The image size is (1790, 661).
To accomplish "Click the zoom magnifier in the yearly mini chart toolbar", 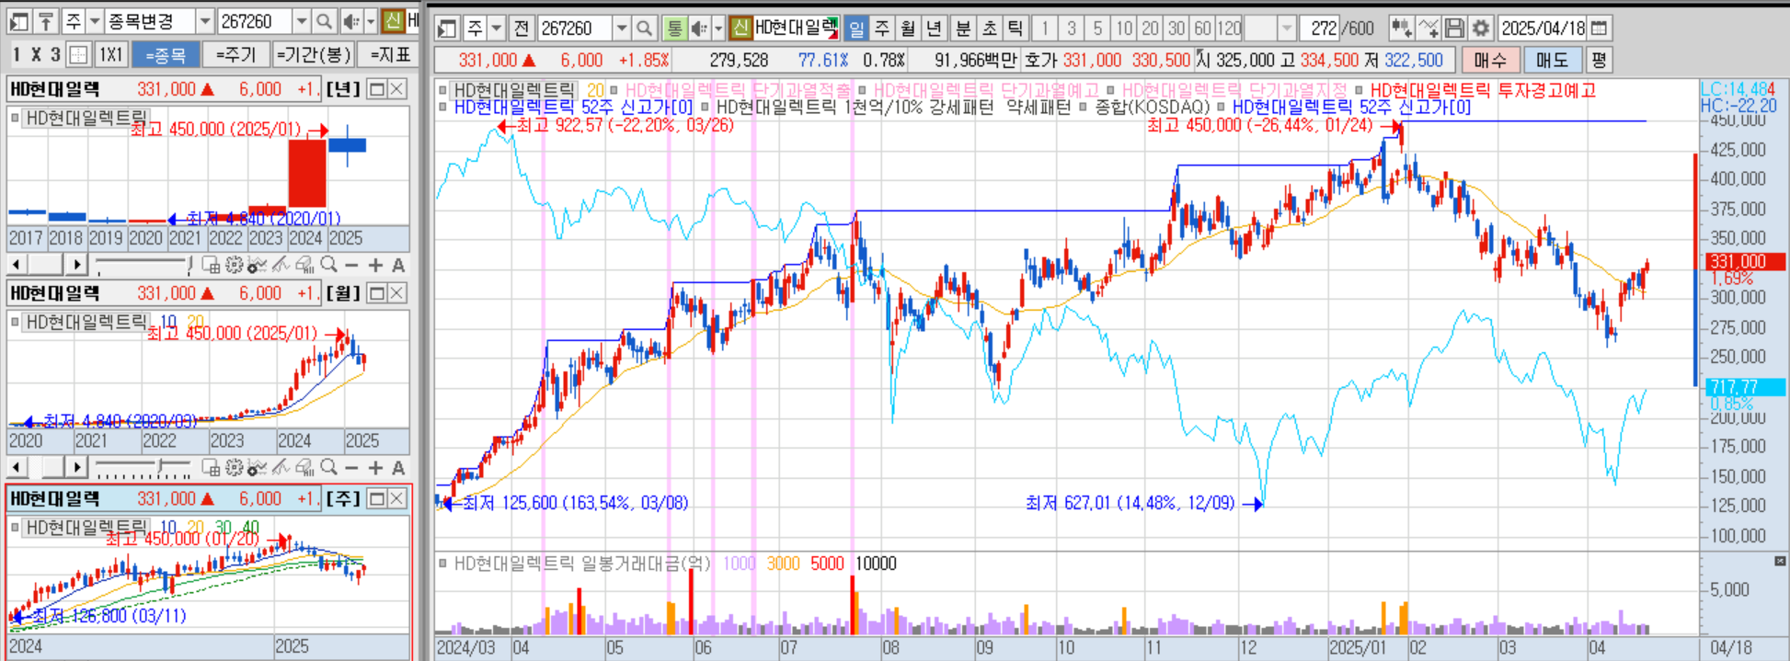I will pos(328,266).
